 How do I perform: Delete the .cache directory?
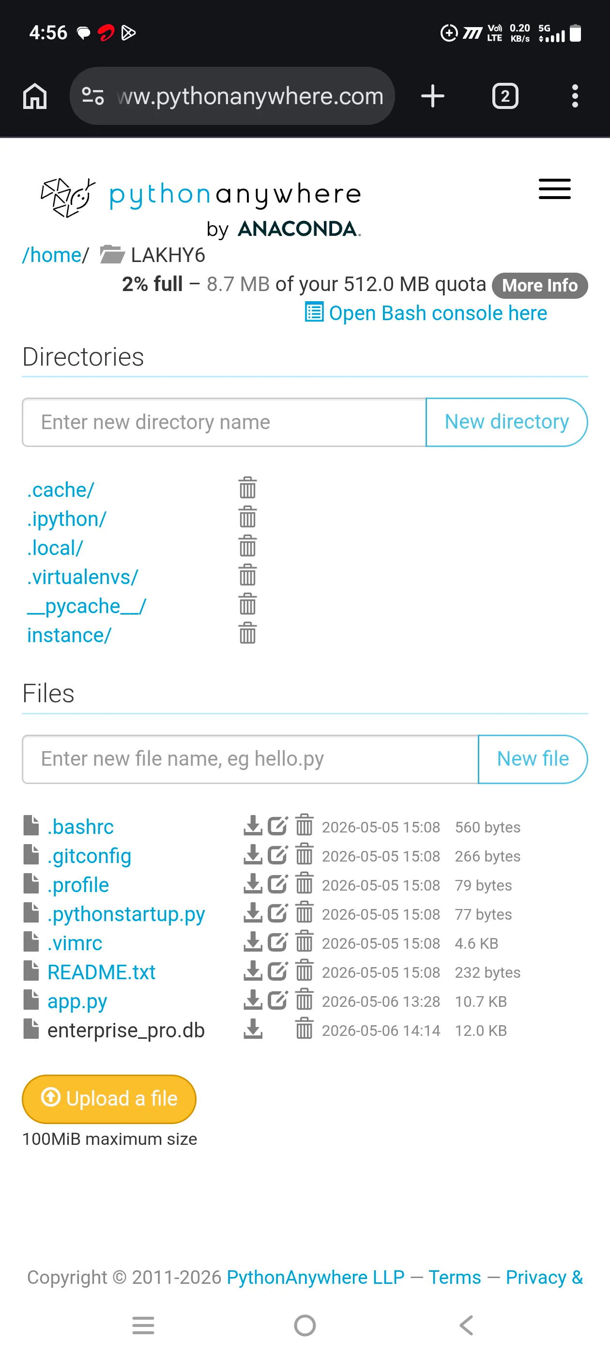(x=247, y=488)
